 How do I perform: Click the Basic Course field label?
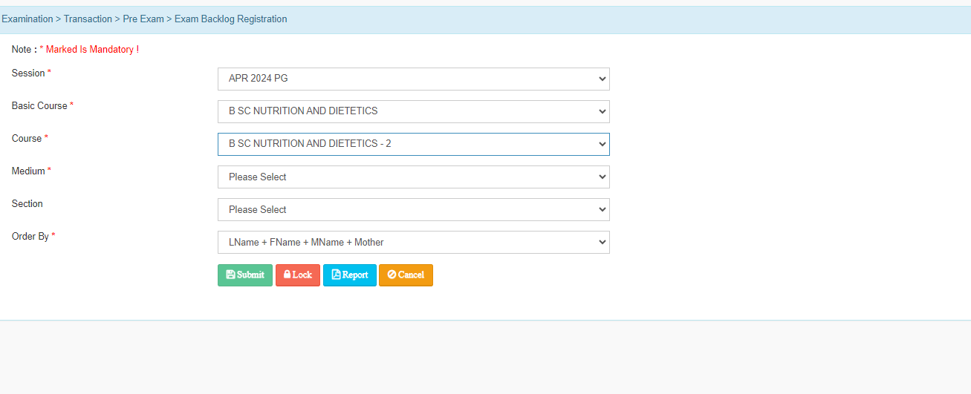coord(39,106)
